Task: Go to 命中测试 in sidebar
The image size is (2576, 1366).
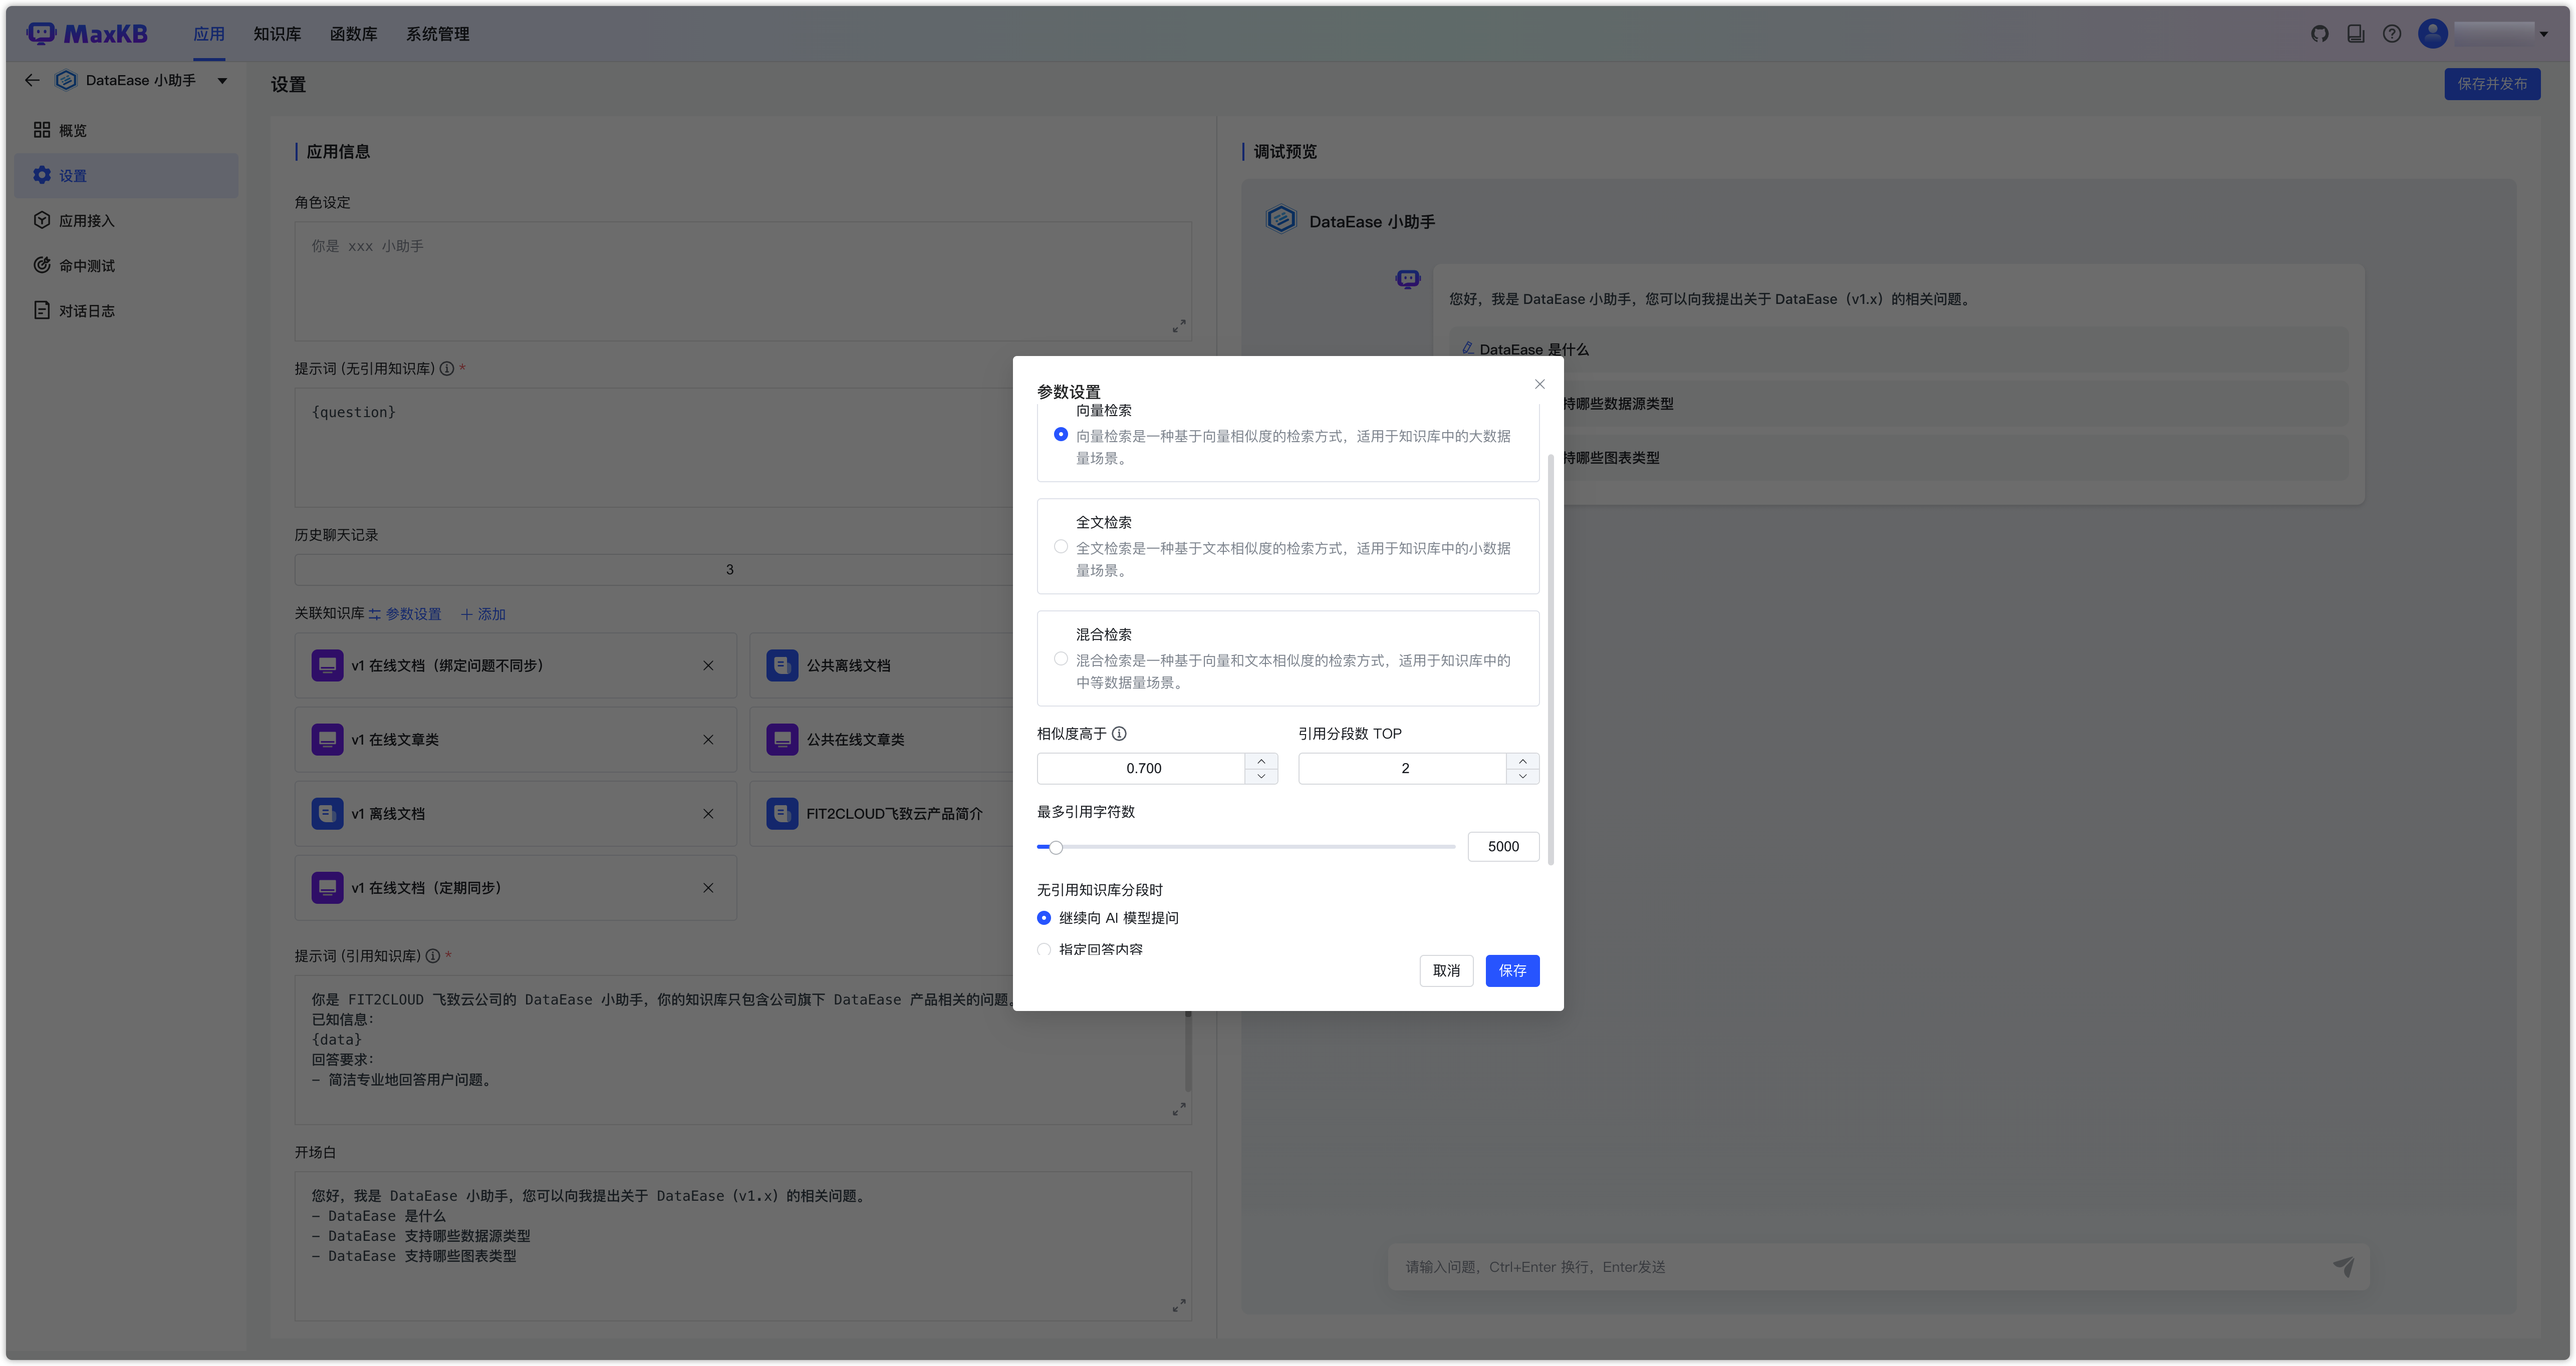Action: [87, 266]
